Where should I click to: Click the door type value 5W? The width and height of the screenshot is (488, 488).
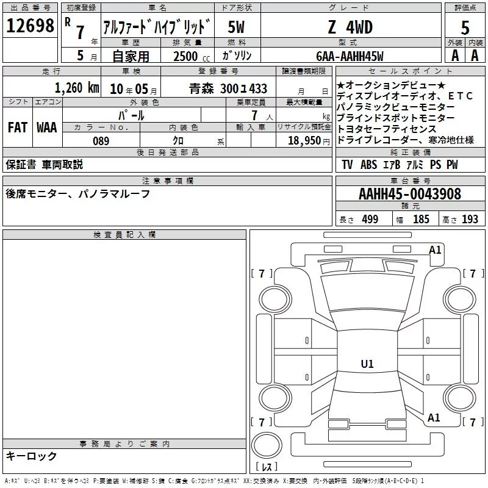(237, 27)
